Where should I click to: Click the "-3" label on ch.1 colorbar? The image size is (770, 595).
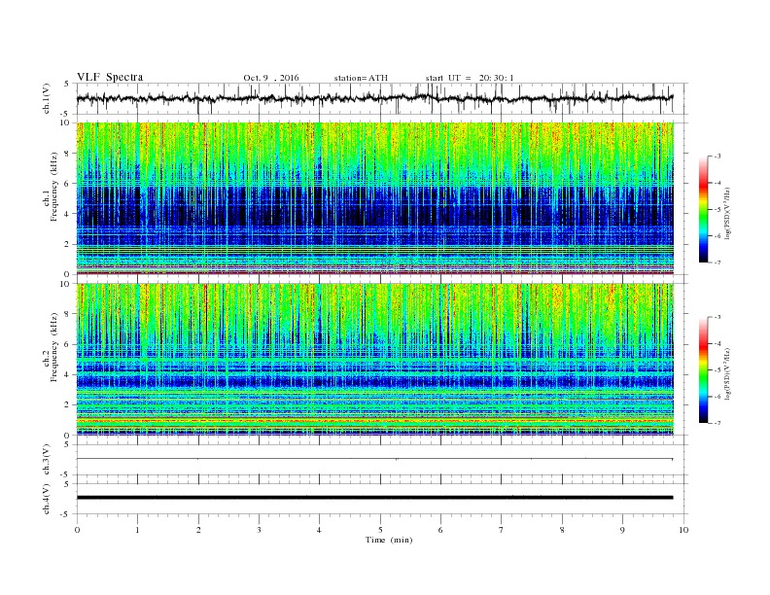coord(717,157)
